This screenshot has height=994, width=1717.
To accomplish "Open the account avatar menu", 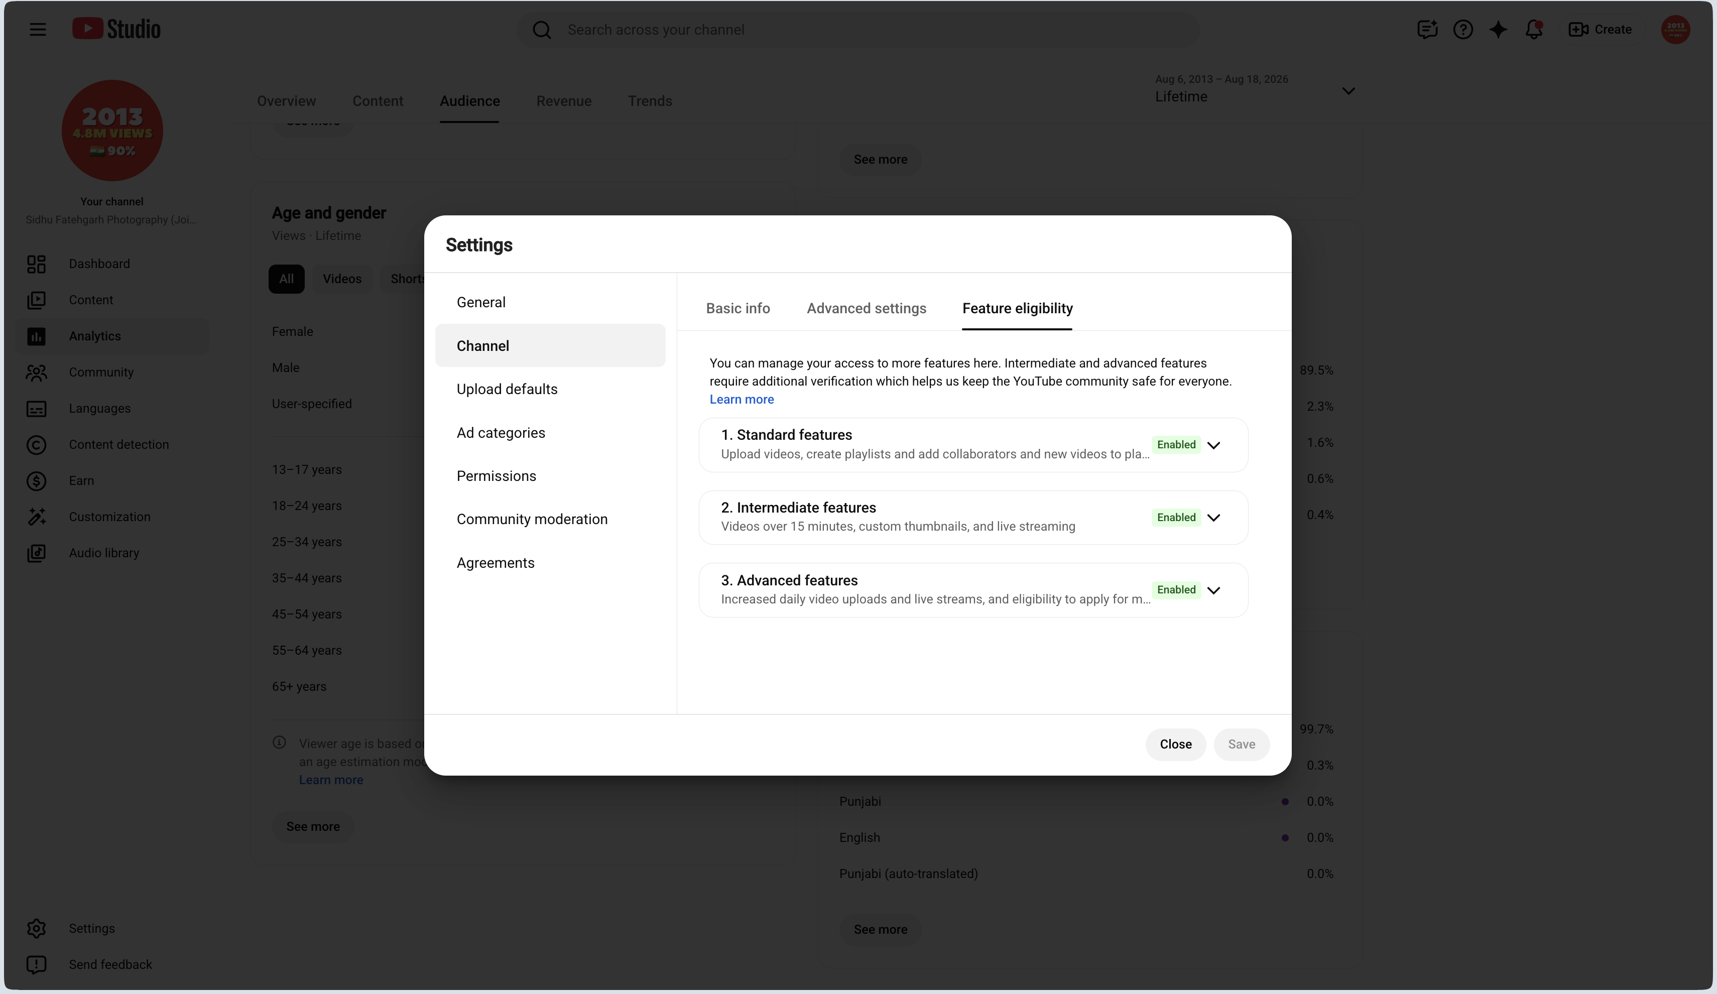I will pyautogui.click(x=1675, y=29).
